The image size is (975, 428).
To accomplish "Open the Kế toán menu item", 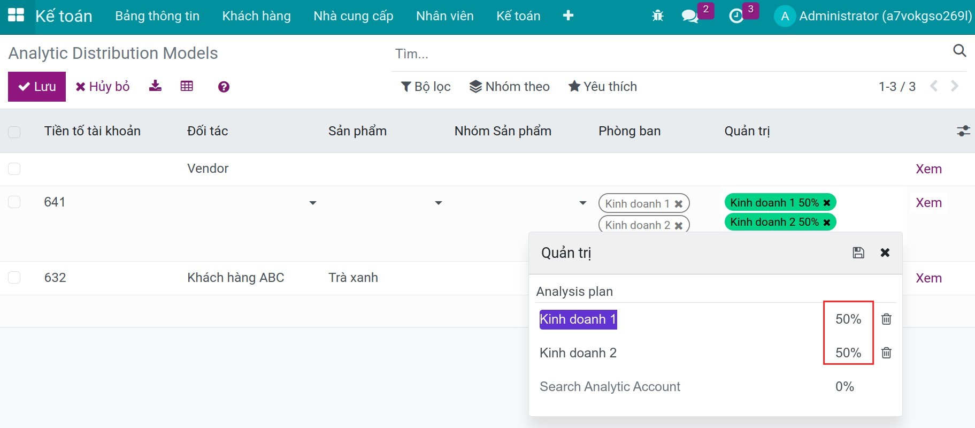I will pos(518,16).
